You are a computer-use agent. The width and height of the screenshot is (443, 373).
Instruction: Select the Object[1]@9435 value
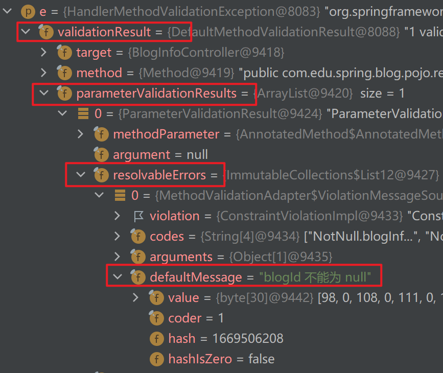[x=281, y=257]
